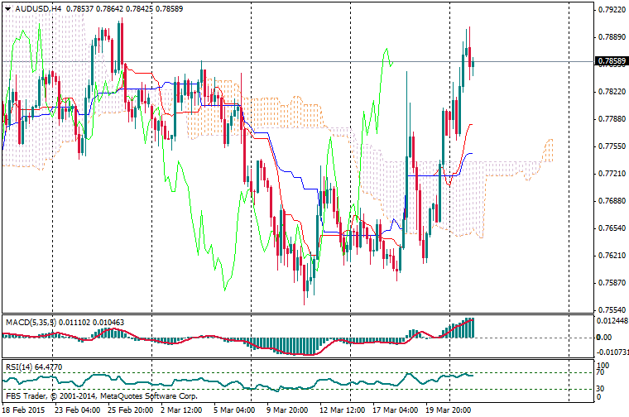Click the price scale value 0.76880
629x417 pixels.
[x=612, y=200]
